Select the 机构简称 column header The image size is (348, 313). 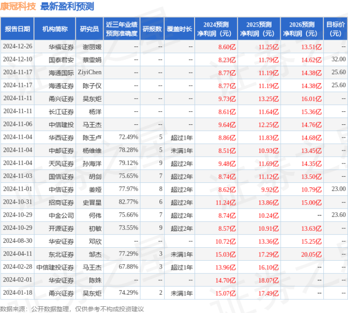(55, 29)
